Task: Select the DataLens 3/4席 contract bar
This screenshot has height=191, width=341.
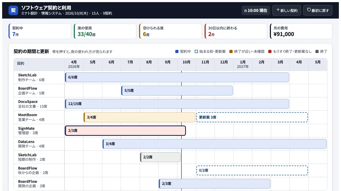Action: tap(214, 144)
